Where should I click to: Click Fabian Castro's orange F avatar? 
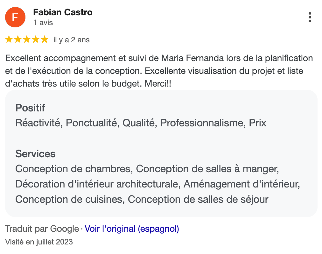click(x=15, y=17)
